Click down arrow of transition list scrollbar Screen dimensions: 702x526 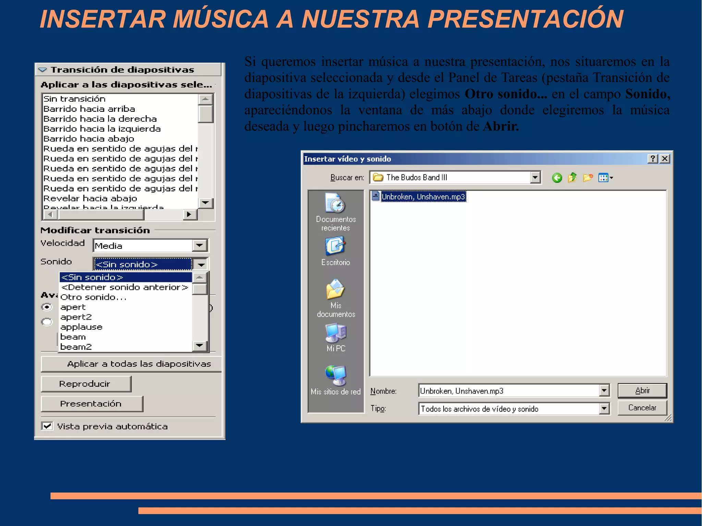point(206,203)
